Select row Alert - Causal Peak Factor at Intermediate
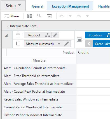This screenshot has width=110, height=119. [x=39, y=92]
